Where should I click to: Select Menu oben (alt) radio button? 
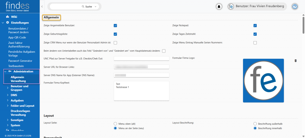pyautogui.click(x=115, y=123)
